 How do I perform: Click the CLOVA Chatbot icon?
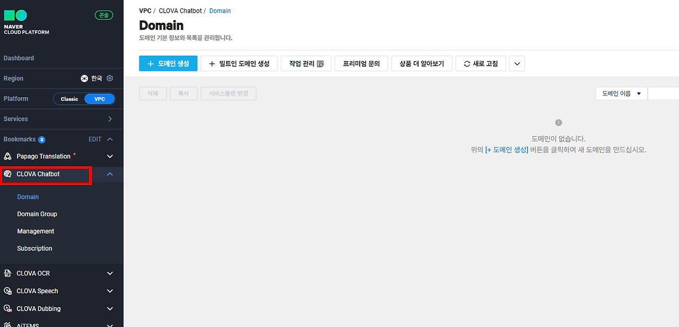(x=7, y=174)
